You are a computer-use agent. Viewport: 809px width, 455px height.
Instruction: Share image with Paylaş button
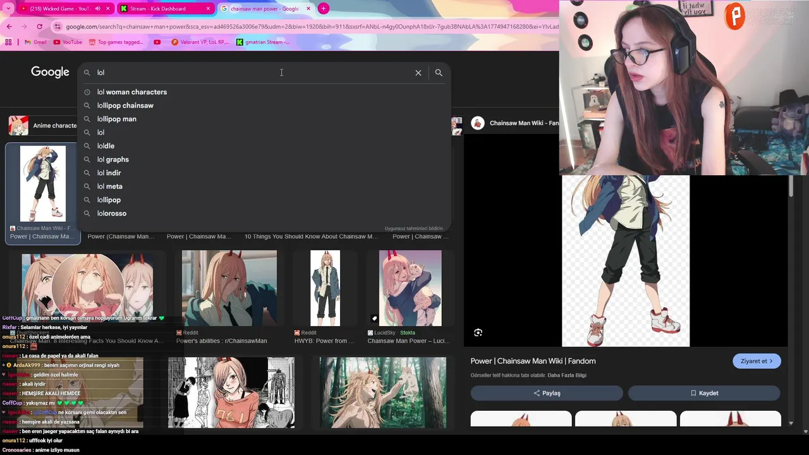(547, 393)
